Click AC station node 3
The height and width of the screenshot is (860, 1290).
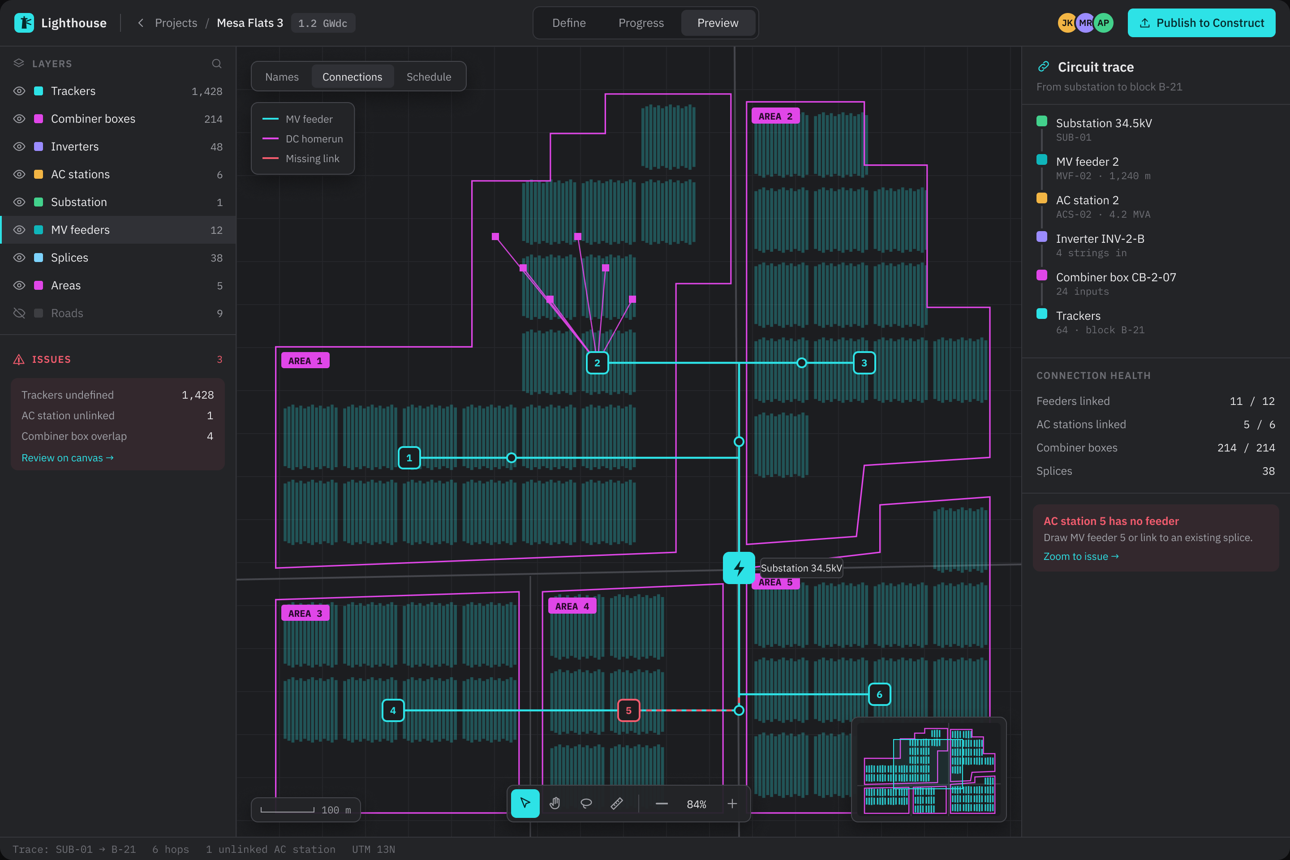(x=864, y=362)
